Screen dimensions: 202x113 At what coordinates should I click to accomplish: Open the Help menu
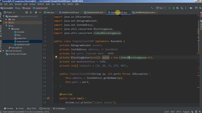pyautogui.click(x=77, y=4)
